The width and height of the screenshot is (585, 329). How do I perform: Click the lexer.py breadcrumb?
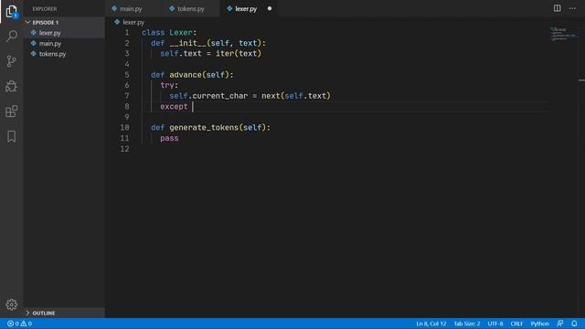point(130,22)
